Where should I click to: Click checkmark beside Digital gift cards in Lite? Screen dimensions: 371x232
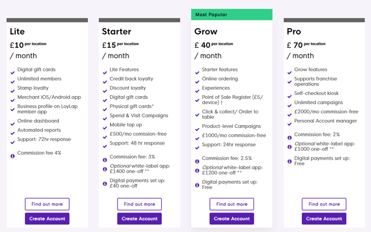[x=12, y=73]
